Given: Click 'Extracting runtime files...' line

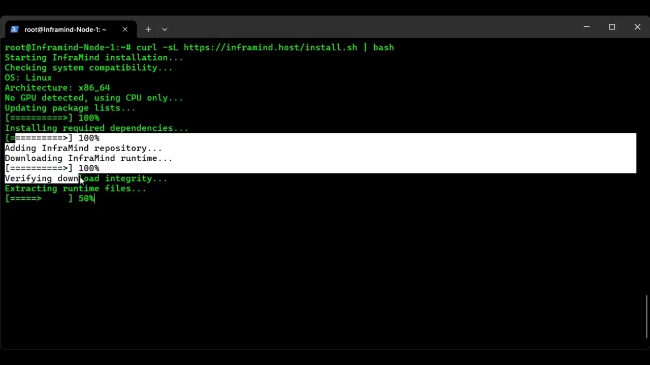Looking at the screenshot, I should coord(75,189).
